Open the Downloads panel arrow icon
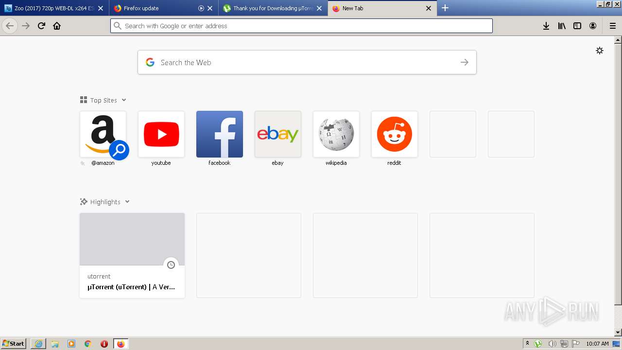Screen dimensions: 622x350 coord(546,26)
